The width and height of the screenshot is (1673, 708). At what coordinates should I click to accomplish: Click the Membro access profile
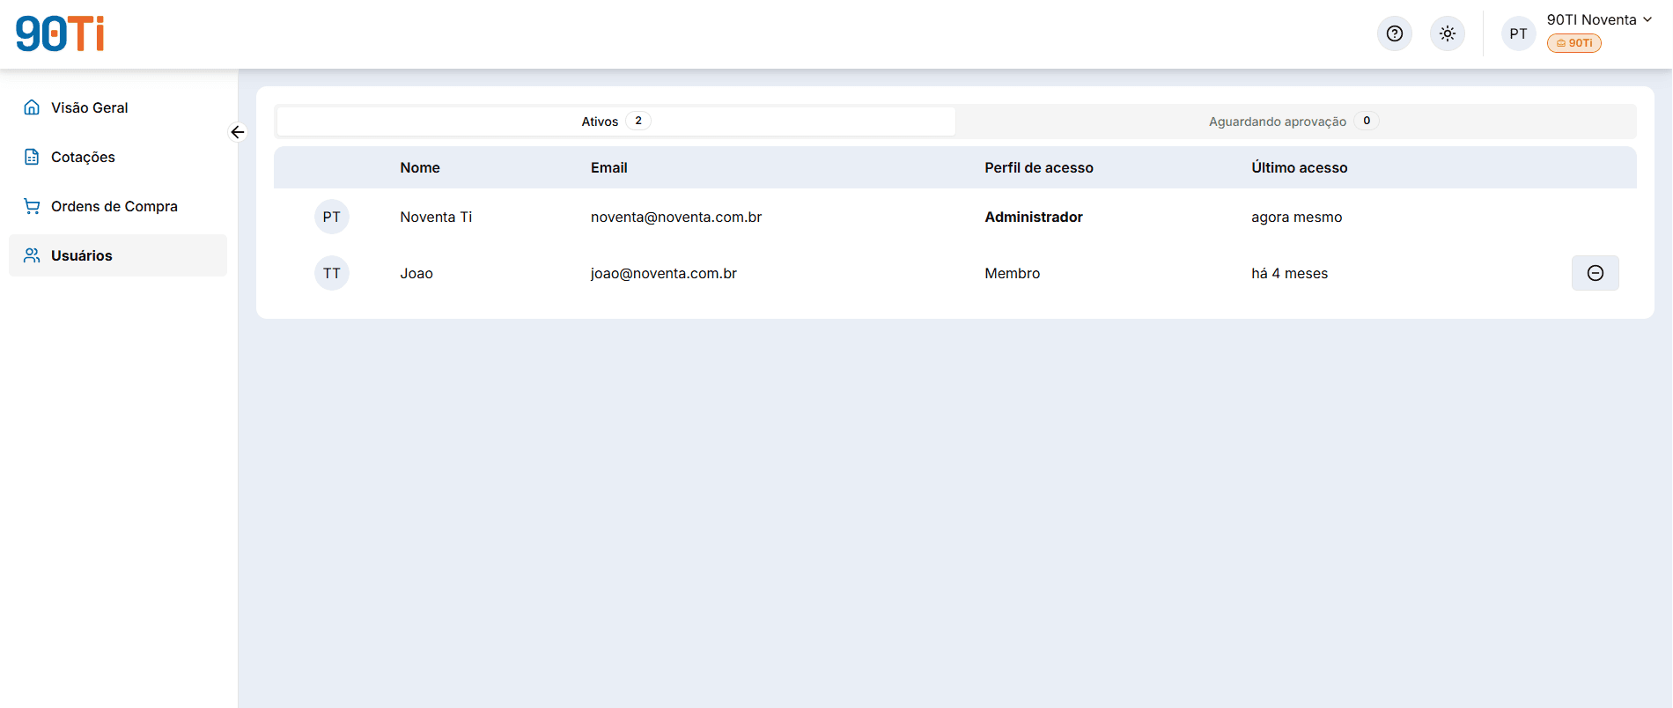1013,273
